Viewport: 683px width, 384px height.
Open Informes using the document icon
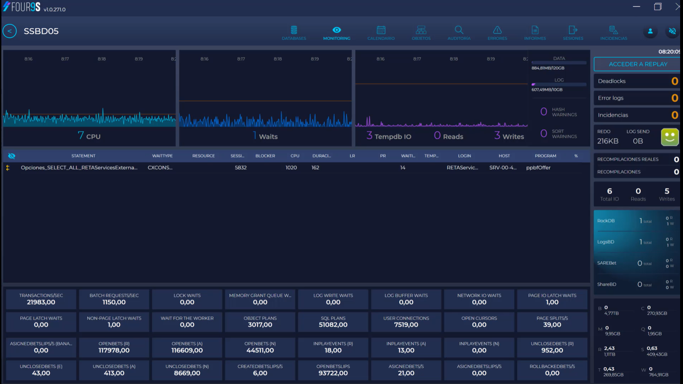535,31
